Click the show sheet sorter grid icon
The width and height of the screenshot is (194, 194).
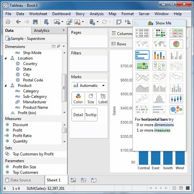[174, 188]
